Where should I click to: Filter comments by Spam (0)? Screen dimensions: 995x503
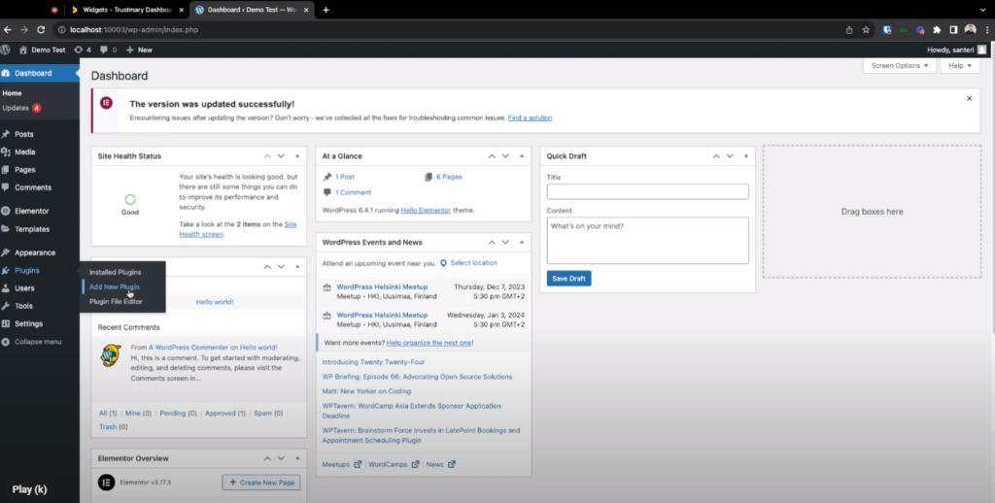pyautogui.click(x=268, y=413)
